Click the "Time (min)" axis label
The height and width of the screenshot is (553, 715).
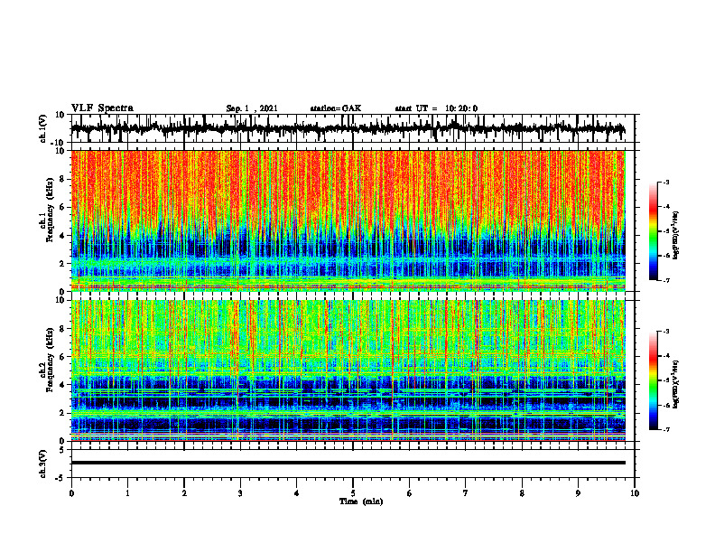[361, 501]
